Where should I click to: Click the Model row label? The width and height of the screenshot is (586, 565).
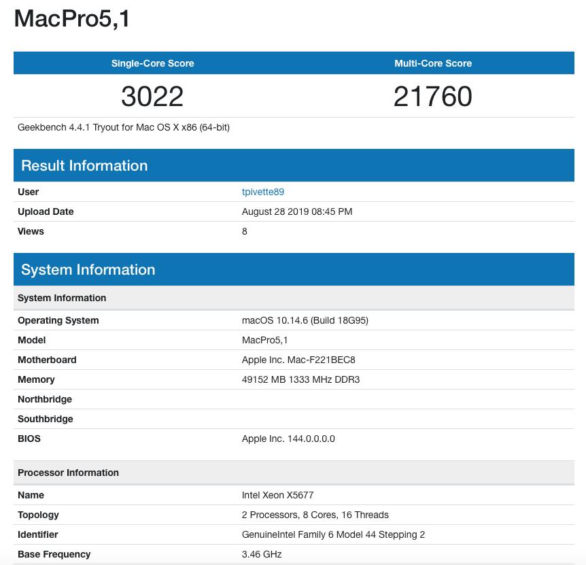(x=32, y=341)
